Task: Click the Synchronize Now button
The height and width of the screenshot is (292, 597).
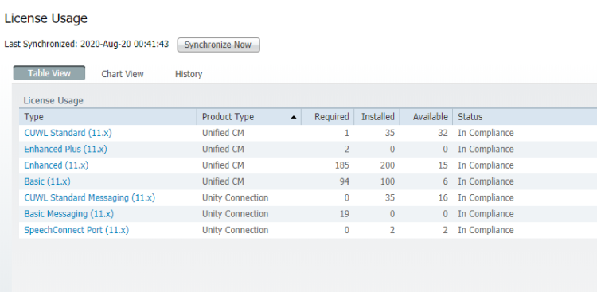Action: click(218, 45)
